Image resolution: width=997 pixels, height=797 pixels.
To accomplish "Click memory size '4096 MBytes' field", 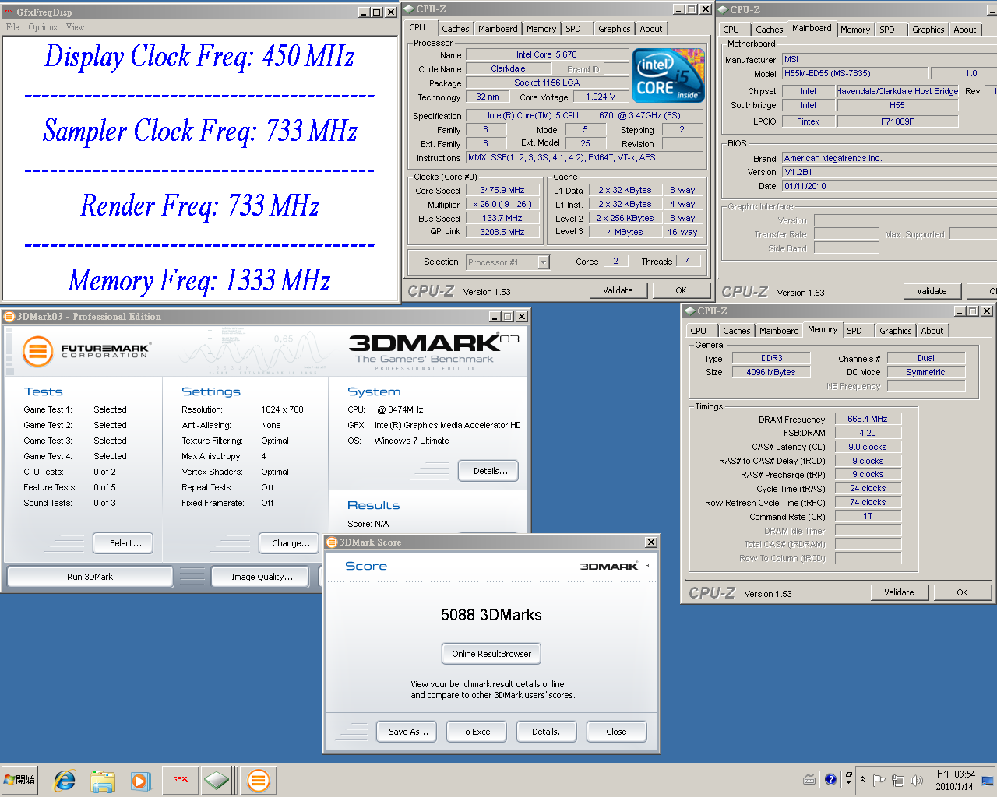I will (771, 372).
